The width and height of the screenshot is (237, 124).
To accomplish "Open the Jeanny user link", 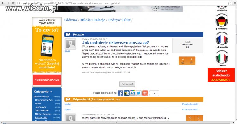I will click(x=68, y=109).
